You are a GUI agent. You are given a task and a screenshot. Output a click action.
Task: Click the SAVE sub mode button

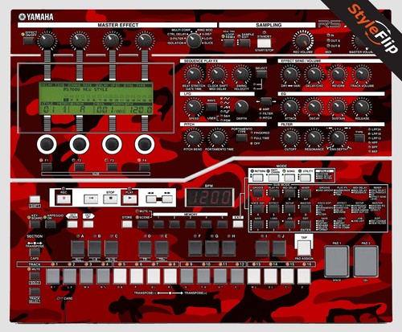pos(258,224)
